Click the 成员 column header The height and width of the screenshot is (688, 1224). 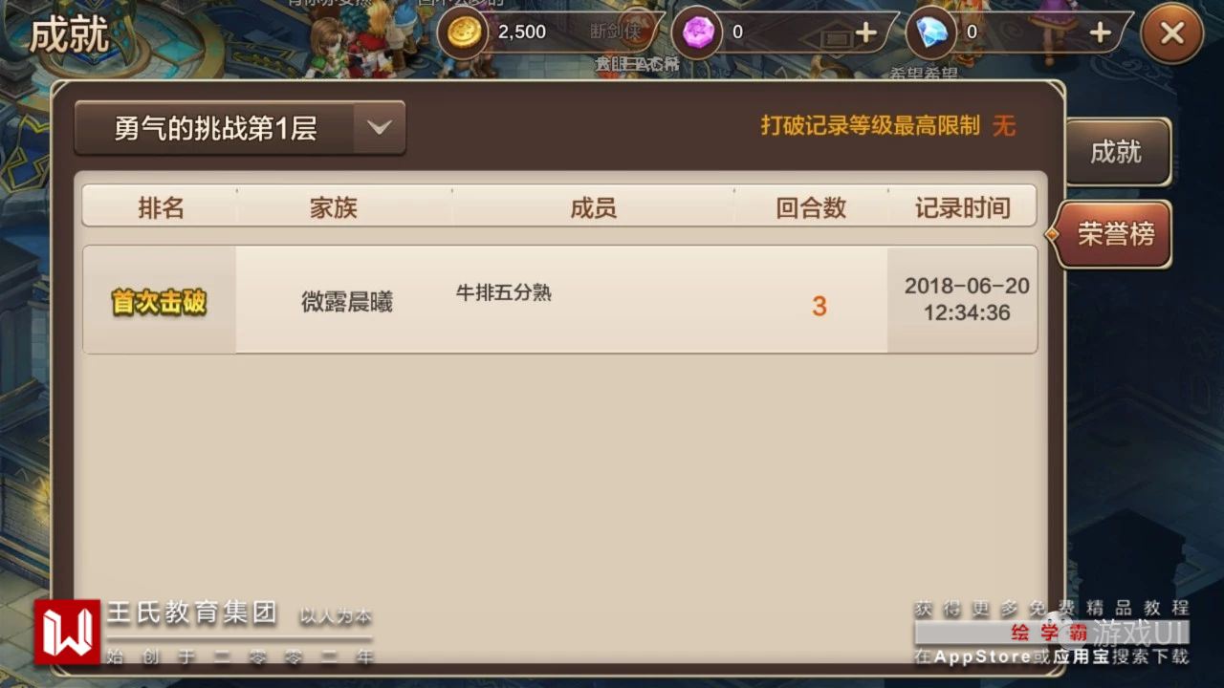coord(593,207)
